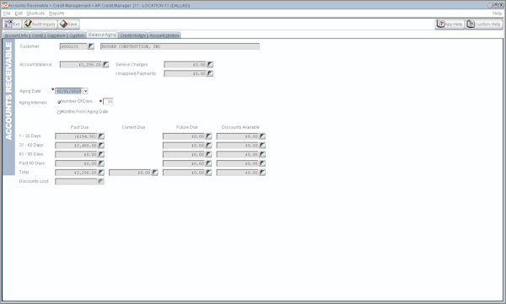Open the Help menu
The width and height of the screenshot is (506, 304).
click(497, 13)
